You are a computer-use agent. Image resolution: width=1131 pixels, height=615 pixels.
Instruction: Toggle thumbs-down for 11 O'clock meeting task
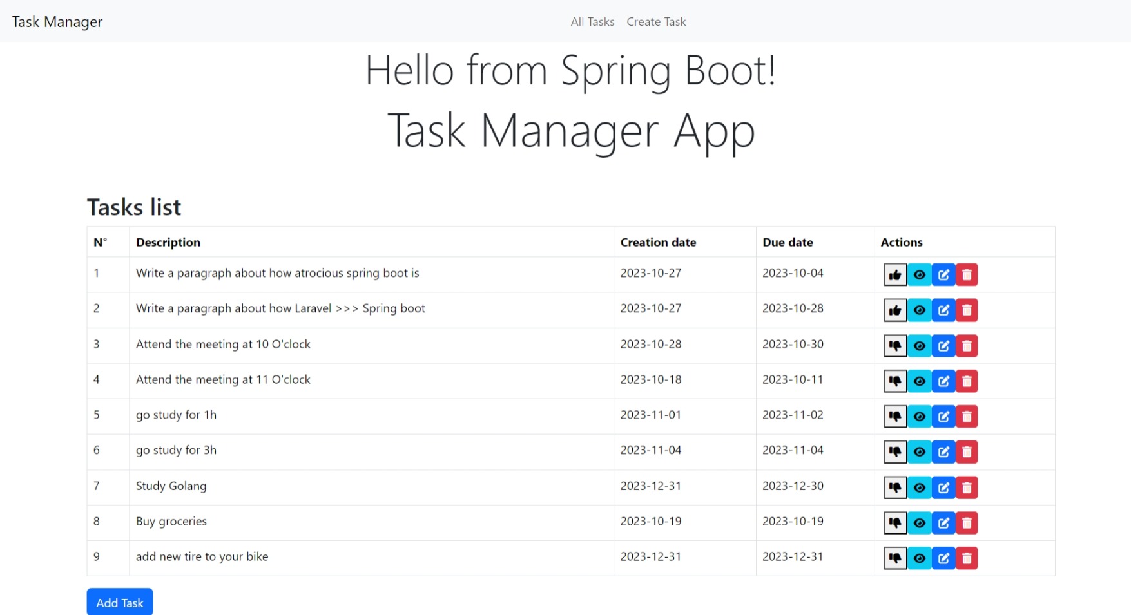click(895, 381)
